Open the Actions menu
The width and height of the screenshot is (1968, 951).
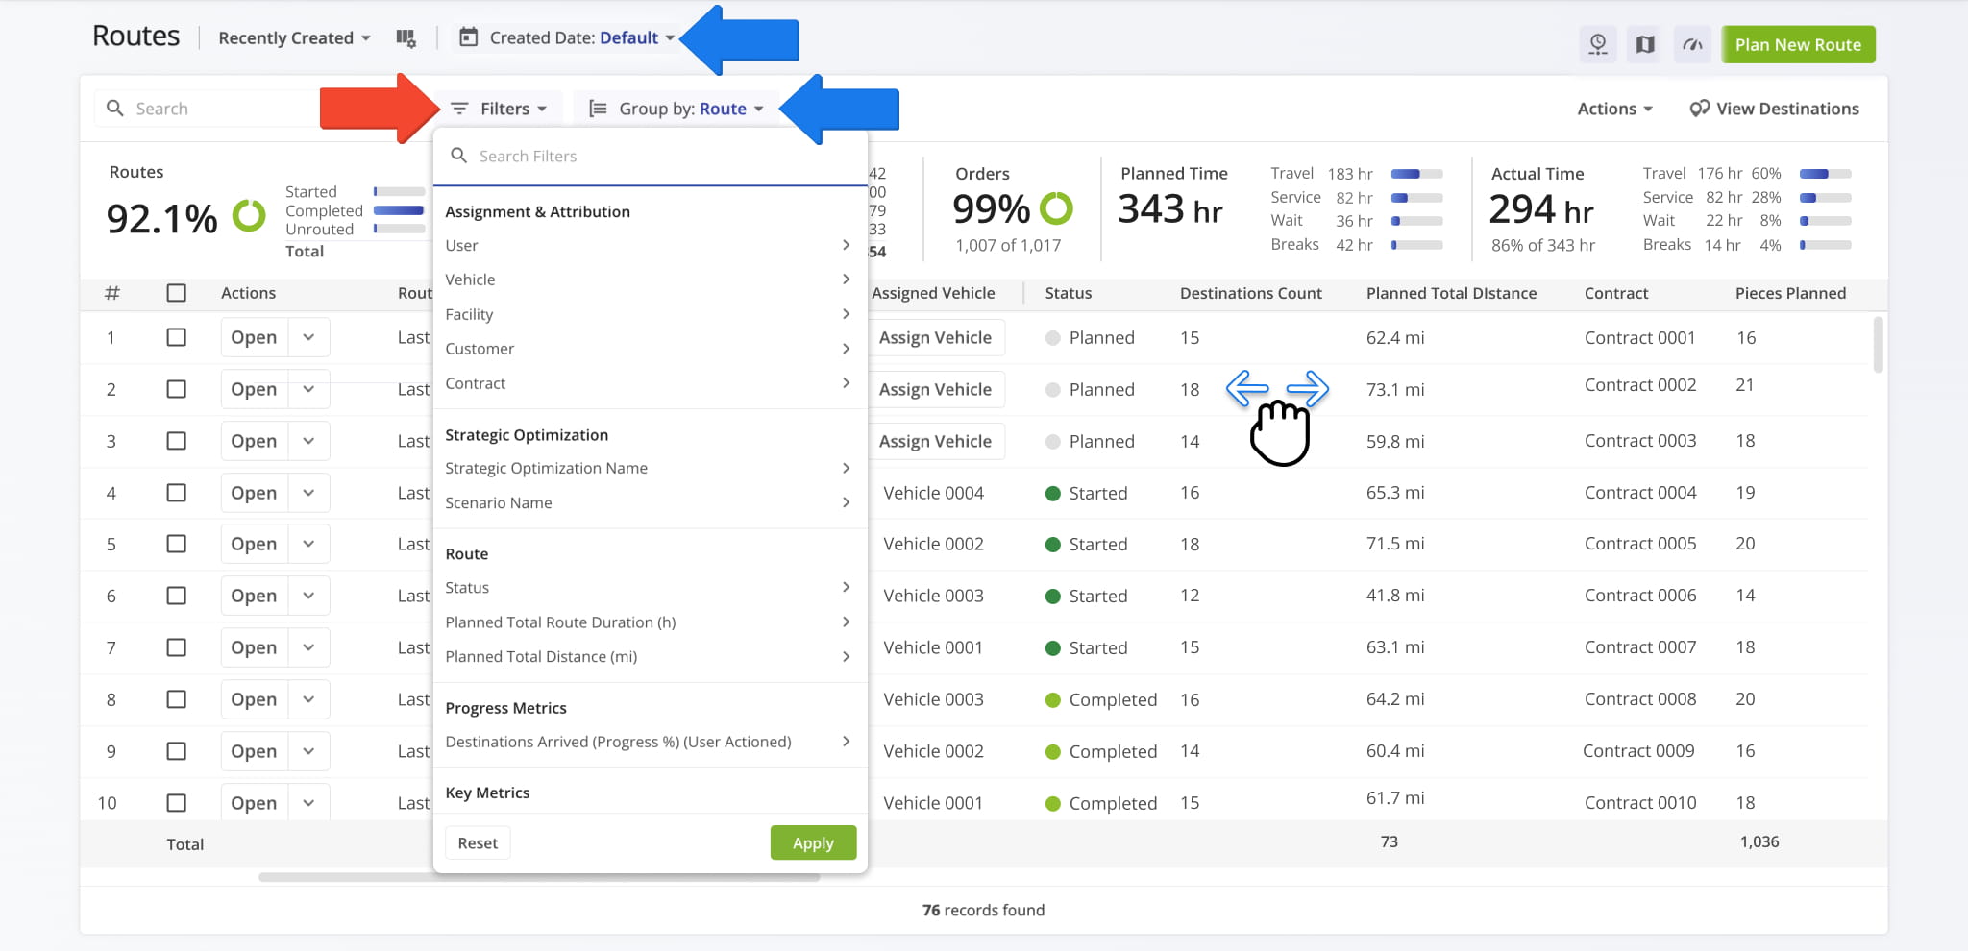coord(1612,108)
